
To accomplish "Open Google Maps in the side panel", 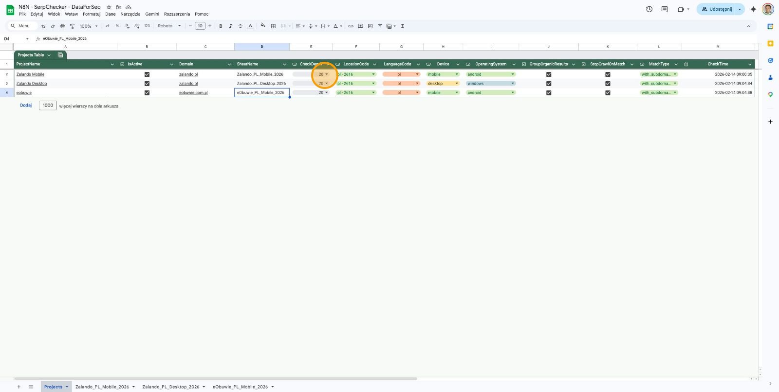I will tap(770, 94).
